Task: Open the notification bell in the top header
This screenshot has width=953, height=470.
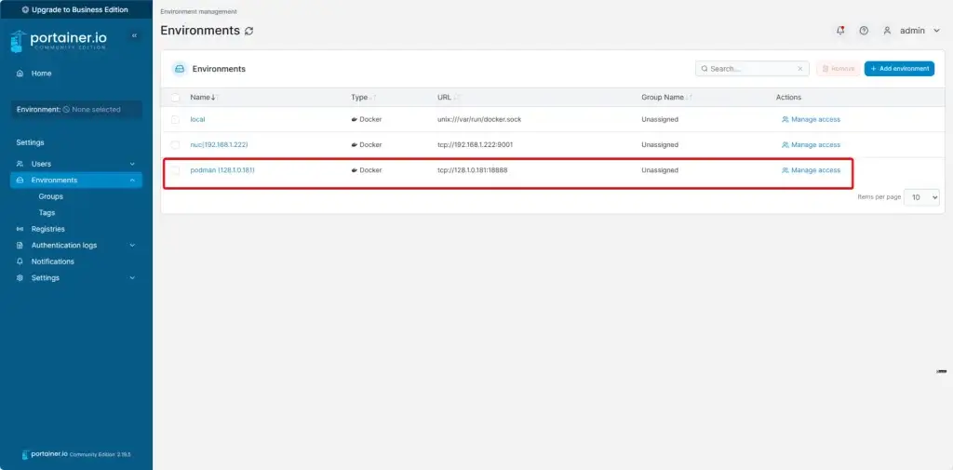Action: pos(840,31)
